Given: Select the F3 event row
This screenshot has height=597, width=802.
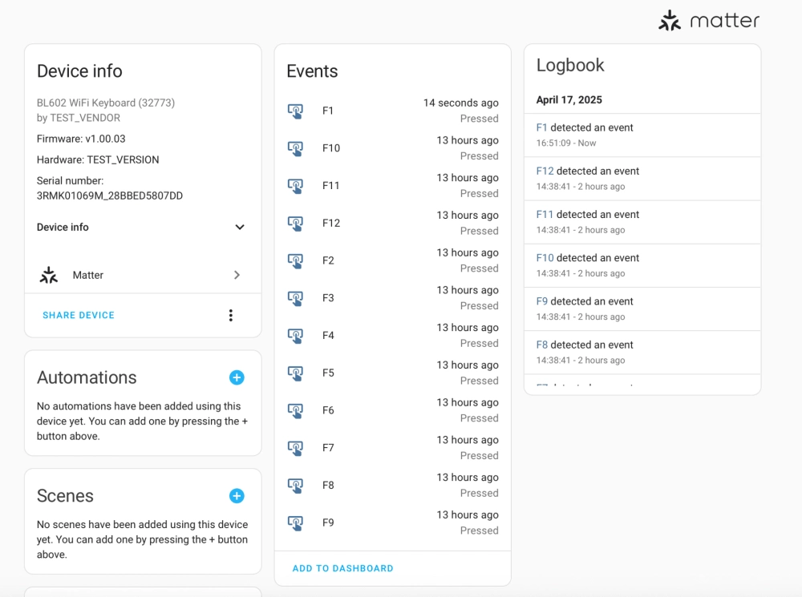Looking at the screenshot, I should point(392,298).
